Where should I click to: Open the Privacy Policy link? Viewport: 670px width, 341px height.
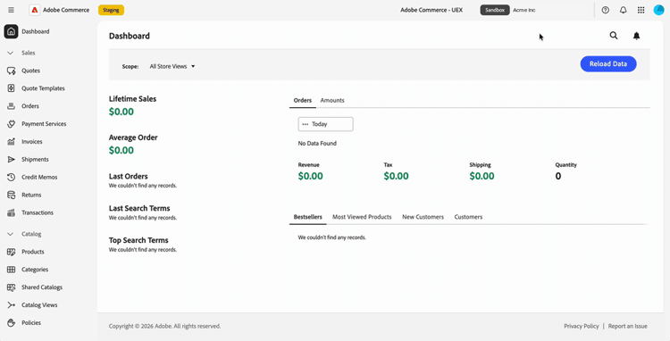tap(582, 326)
